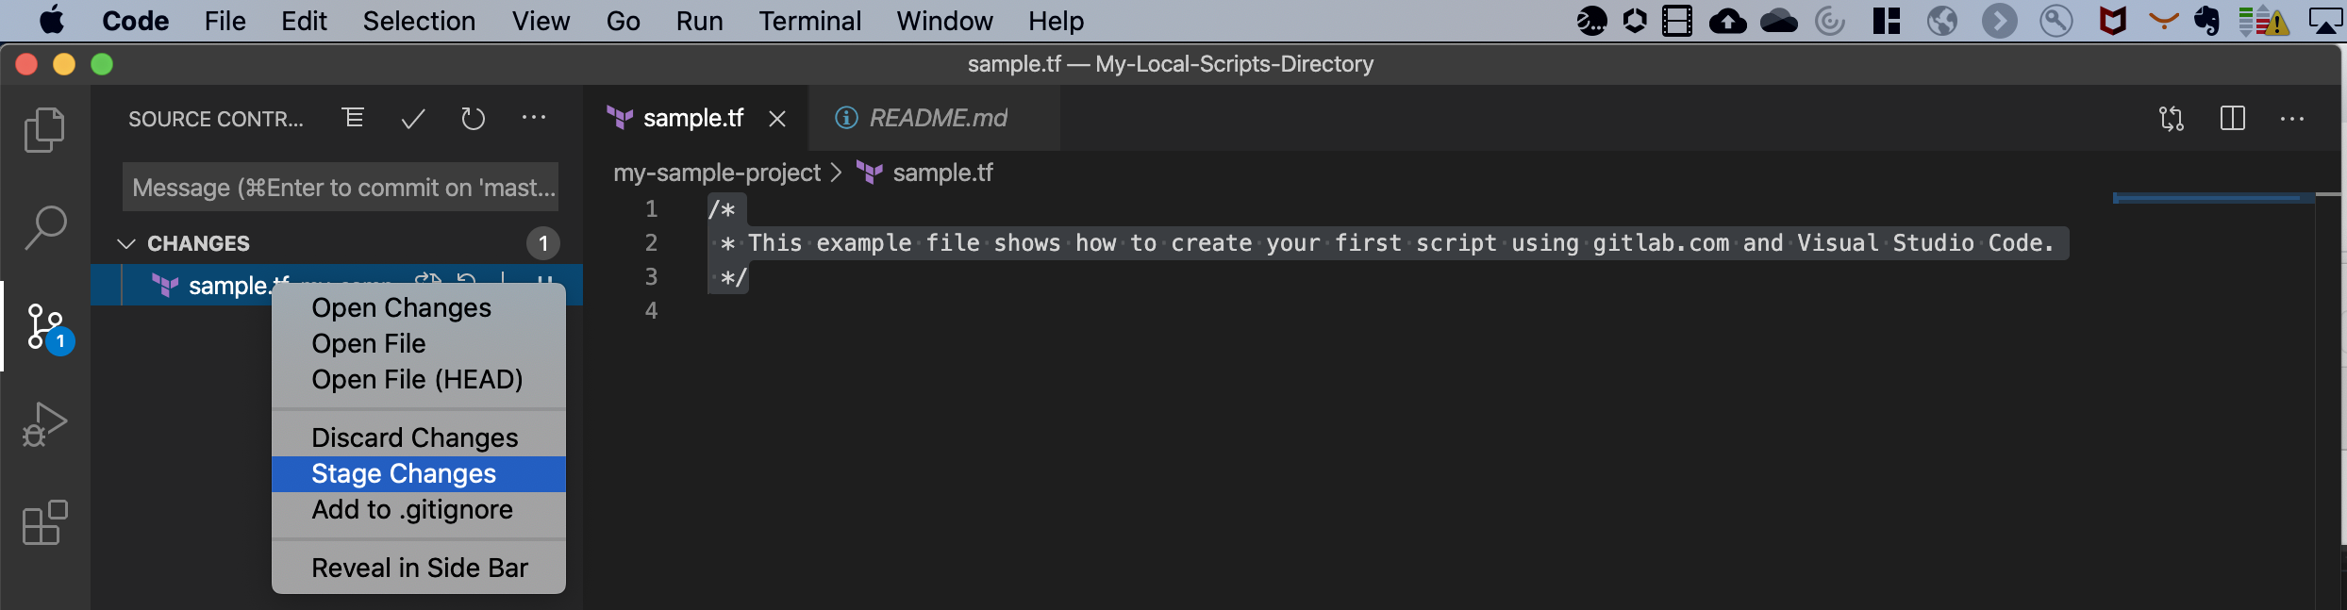
Task: Click the Commit checkmark icon
Action: pyautogui.click(x=413, y=119)
